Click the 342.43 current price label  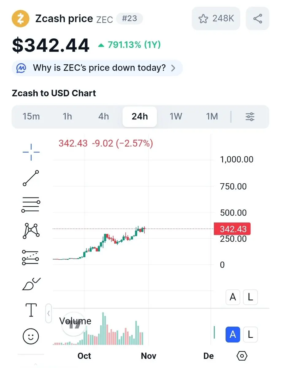(x=232, y=229)
